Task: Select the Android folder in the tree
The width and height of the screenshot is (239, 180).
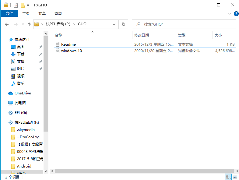Action: 24,166
